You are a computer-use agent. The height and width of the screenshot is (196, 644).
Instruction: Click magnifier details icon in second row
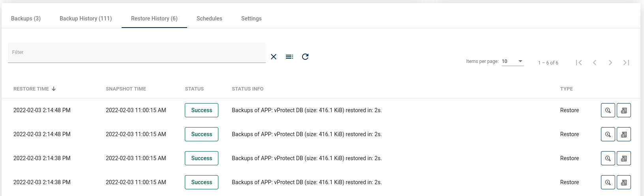(608, 134)
